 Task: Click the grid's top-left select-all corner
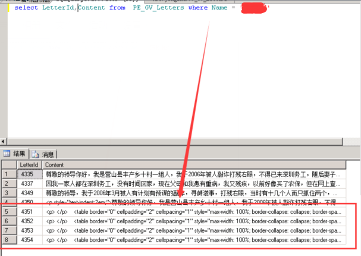point(8,164)
